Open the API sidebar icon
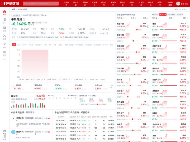Image resolution: width=190 pixels, height=142 pixels. (x=4, y=44)
